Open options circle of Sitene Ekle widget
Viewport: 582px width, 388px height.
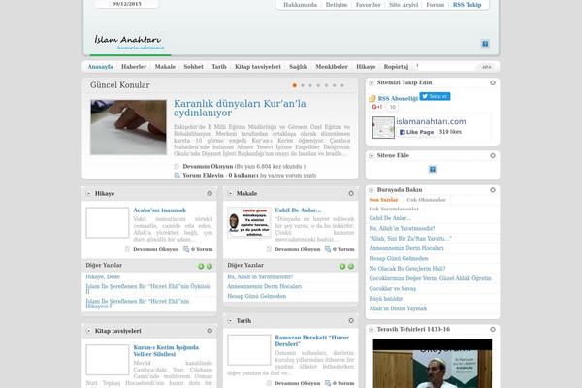pyautogui.click(x=493, y=155)
